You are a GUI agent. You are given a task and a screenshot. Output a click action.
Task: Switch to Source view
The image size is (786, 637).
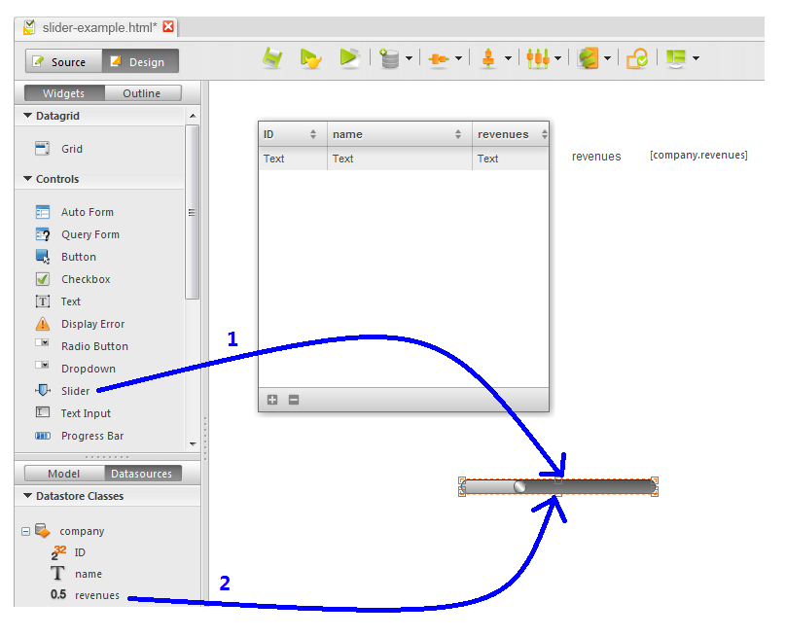(60, 62)
